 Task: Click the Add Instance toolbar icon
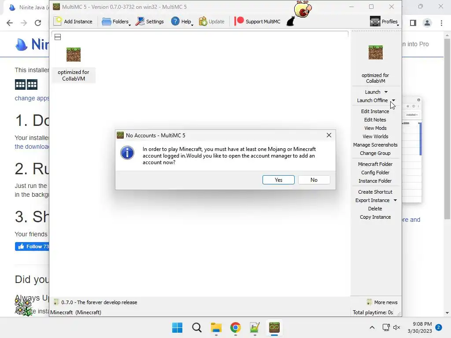58,21
